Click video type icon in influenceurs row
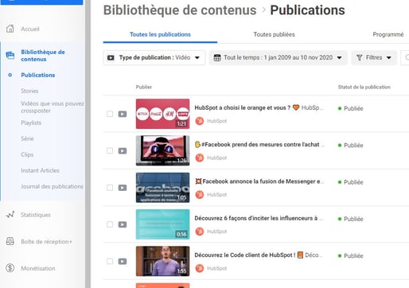 pos(123,224)
